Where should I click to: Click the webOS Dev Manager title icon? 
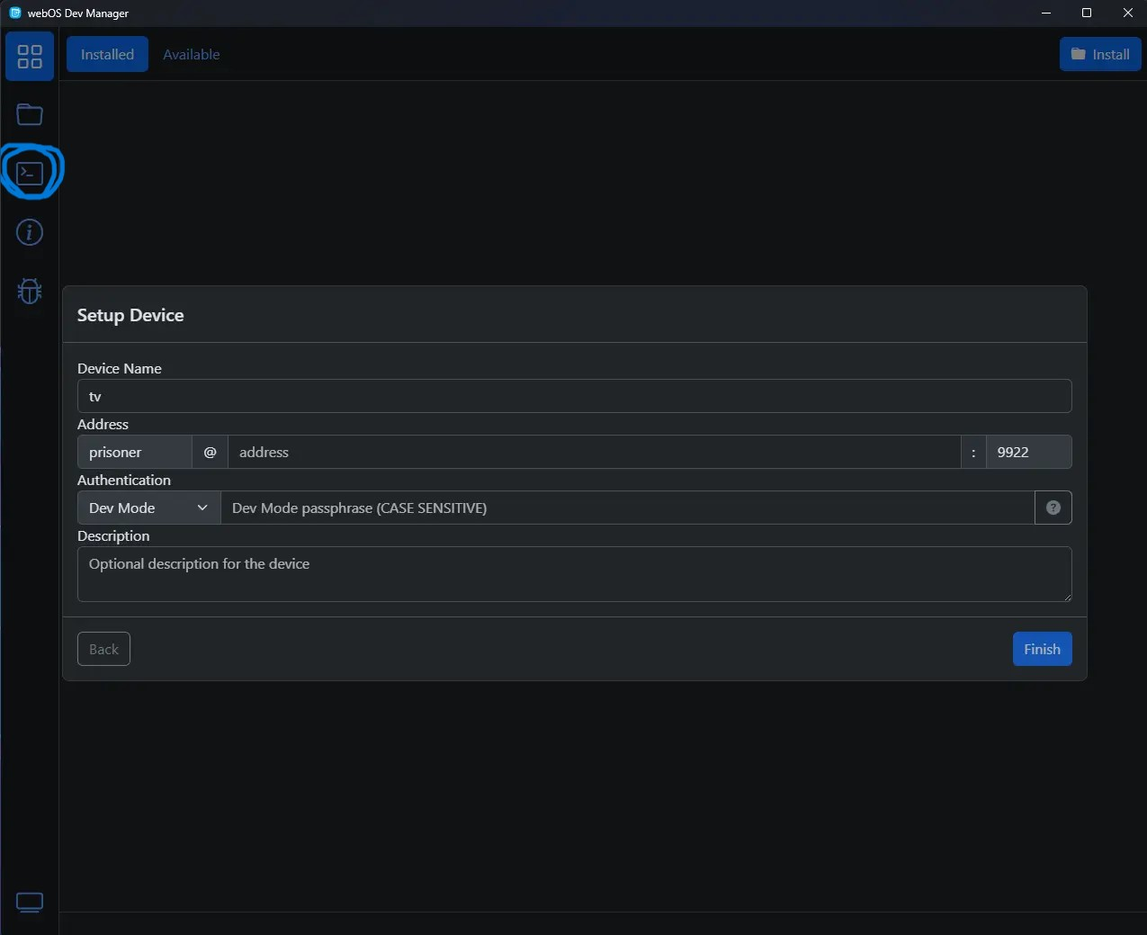pyautogui.click(x=15, y=13)
